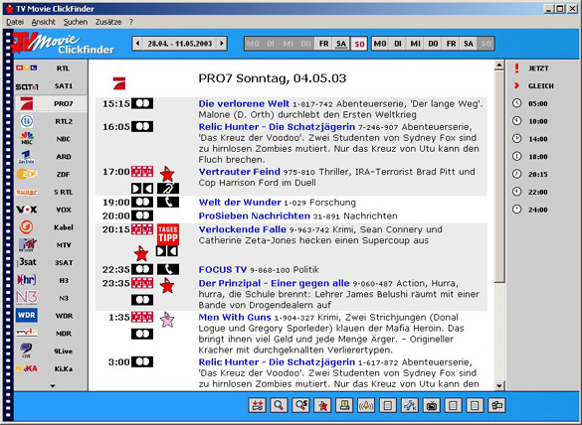Go to previous date range arrow
This screenshot has height=425, width=582.
pyautogui.click(x=138, y=44)
